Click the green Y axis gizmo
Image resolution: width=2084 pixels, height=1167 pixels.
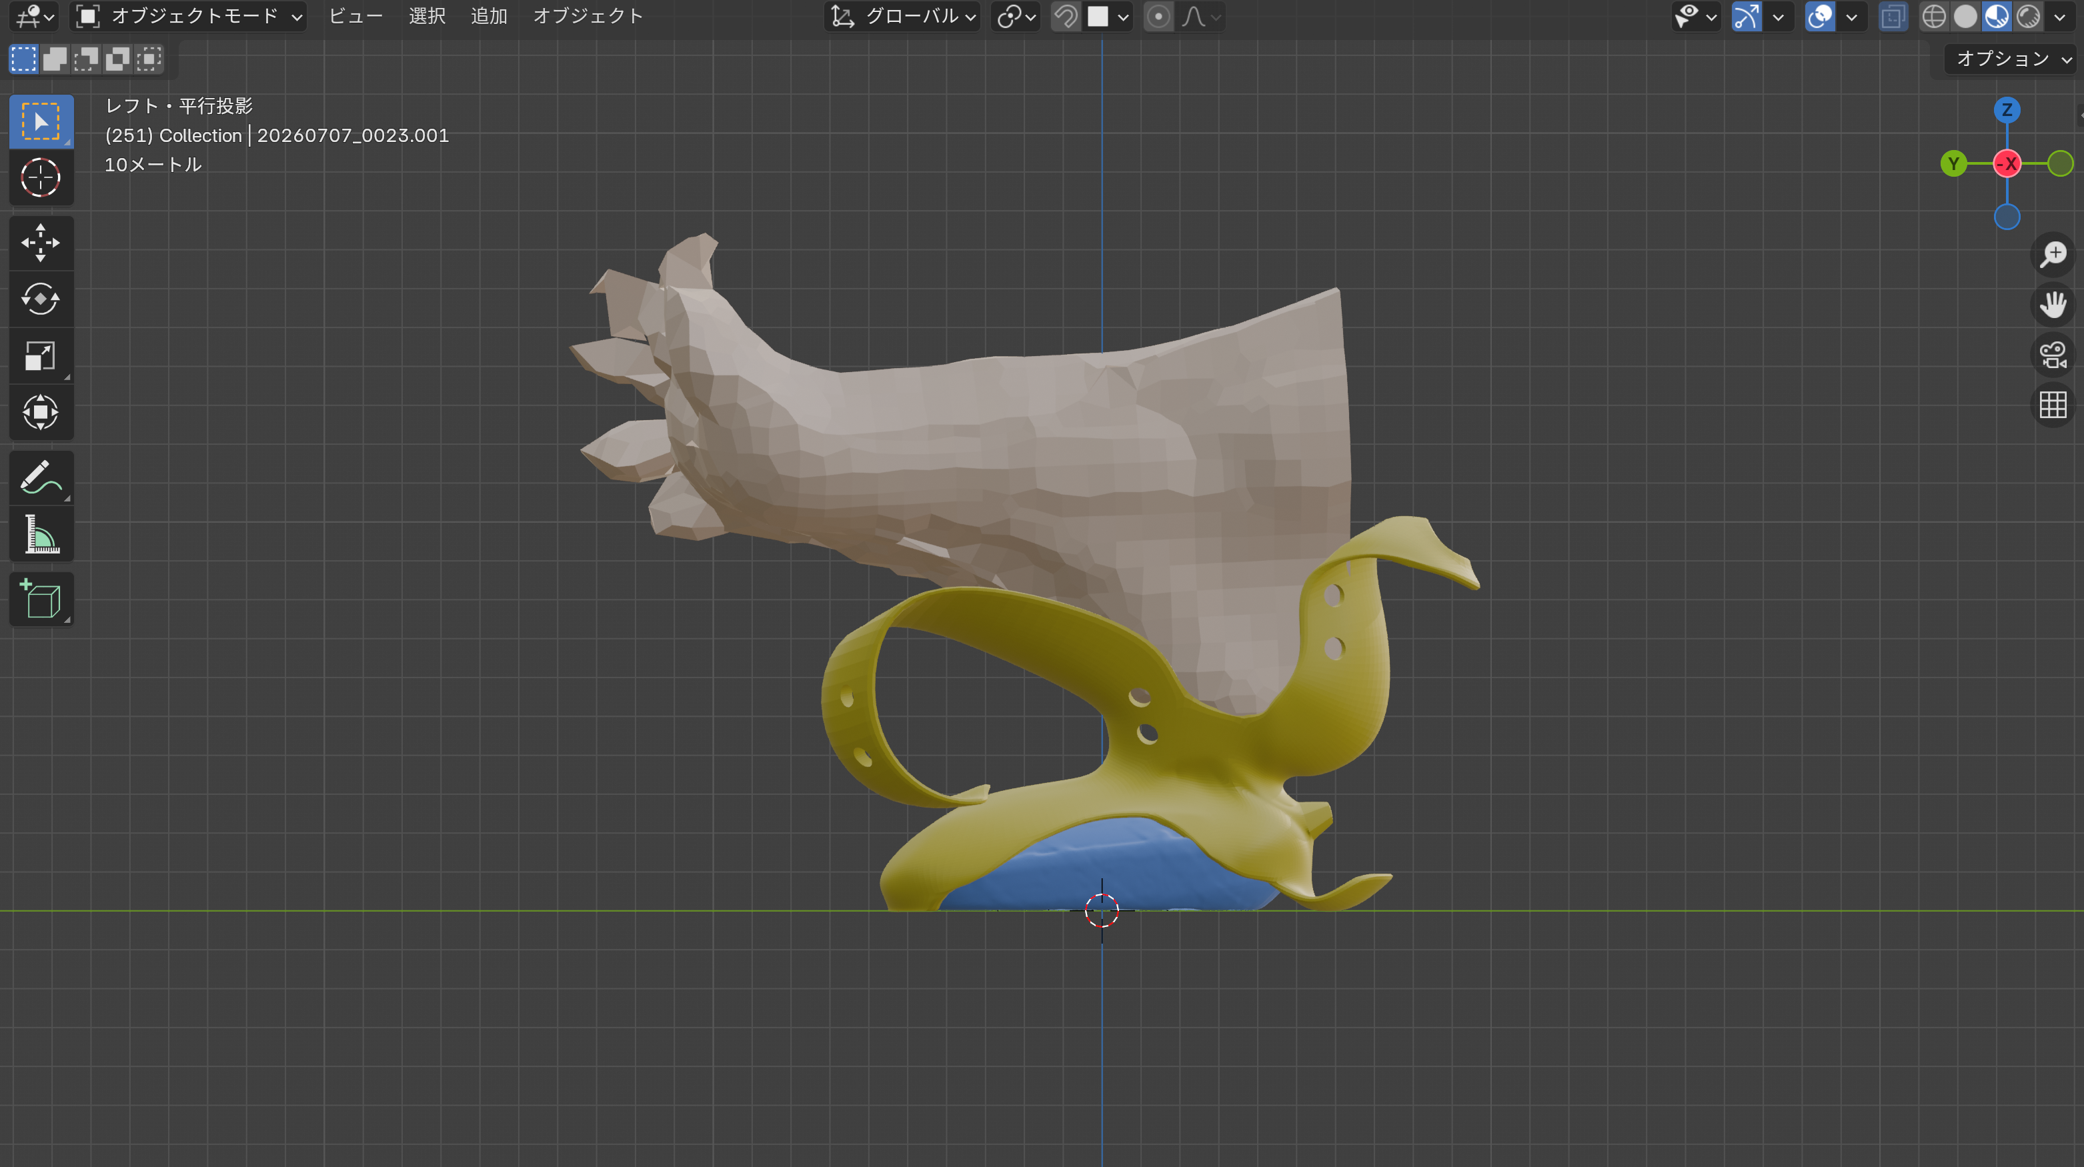pos(1954,164)
